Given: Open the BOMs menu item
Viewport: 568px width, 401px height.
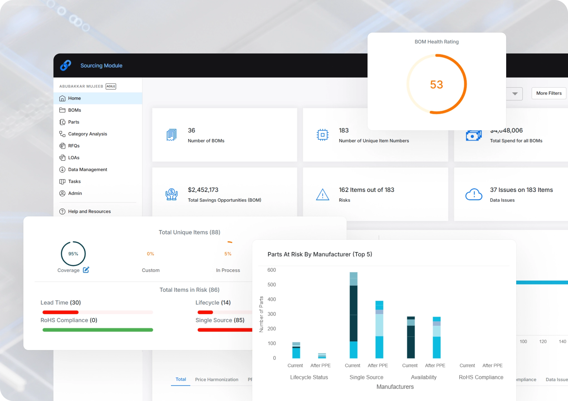Looking at the screenshot, I should click(98, 110).
